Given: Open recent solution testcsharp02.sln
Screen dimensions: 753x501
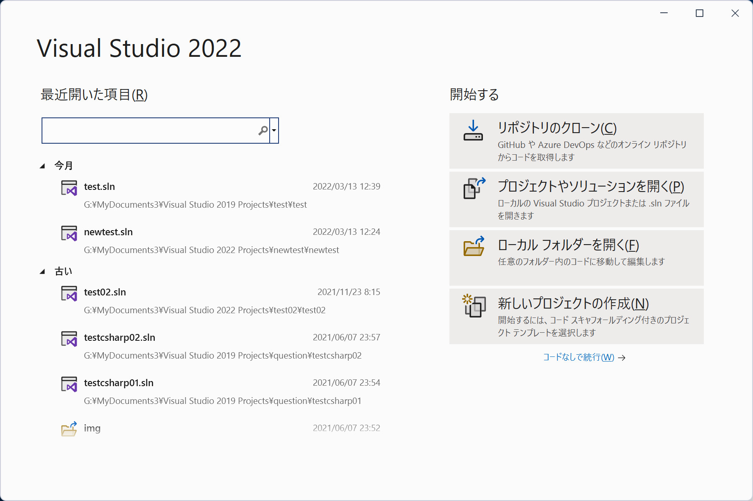Looking at the screenshot, I should tap(220, 346).
